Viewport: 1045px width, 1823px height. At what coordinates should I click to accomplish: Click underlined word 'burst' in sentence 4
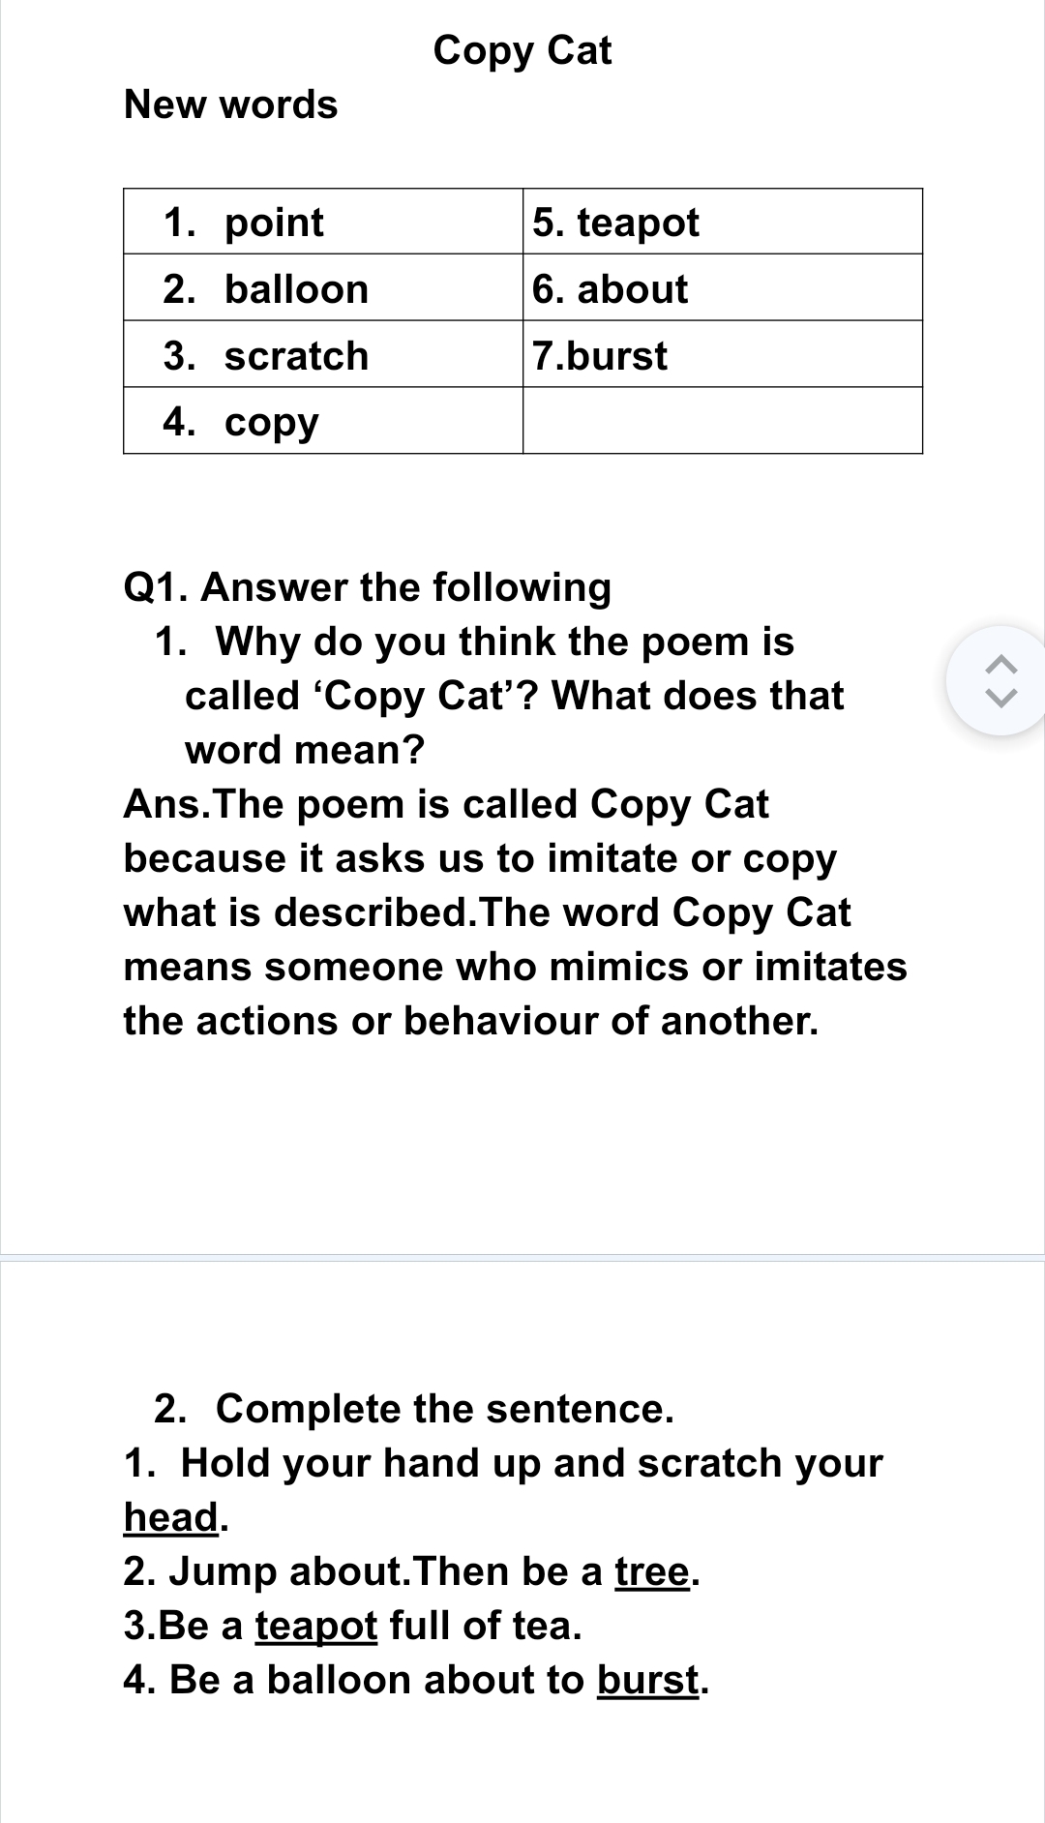(x=648, y=1681)
